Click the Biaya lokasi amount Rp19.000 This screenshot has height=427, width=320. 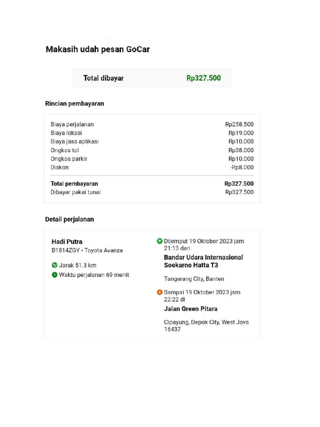click(x=241, y=133)
